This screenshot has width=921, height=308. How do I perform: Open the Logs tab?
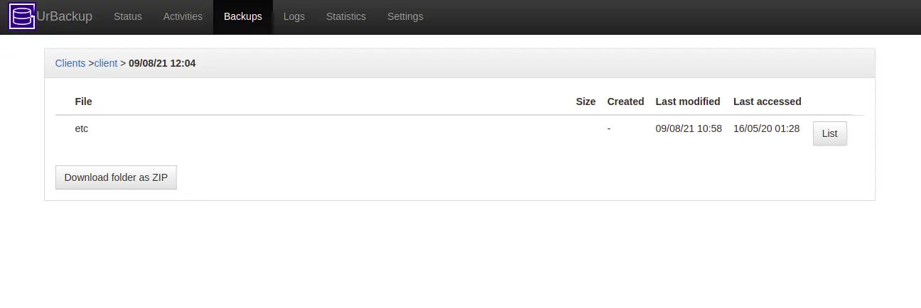pyautogui.click(x=294, y=16)
